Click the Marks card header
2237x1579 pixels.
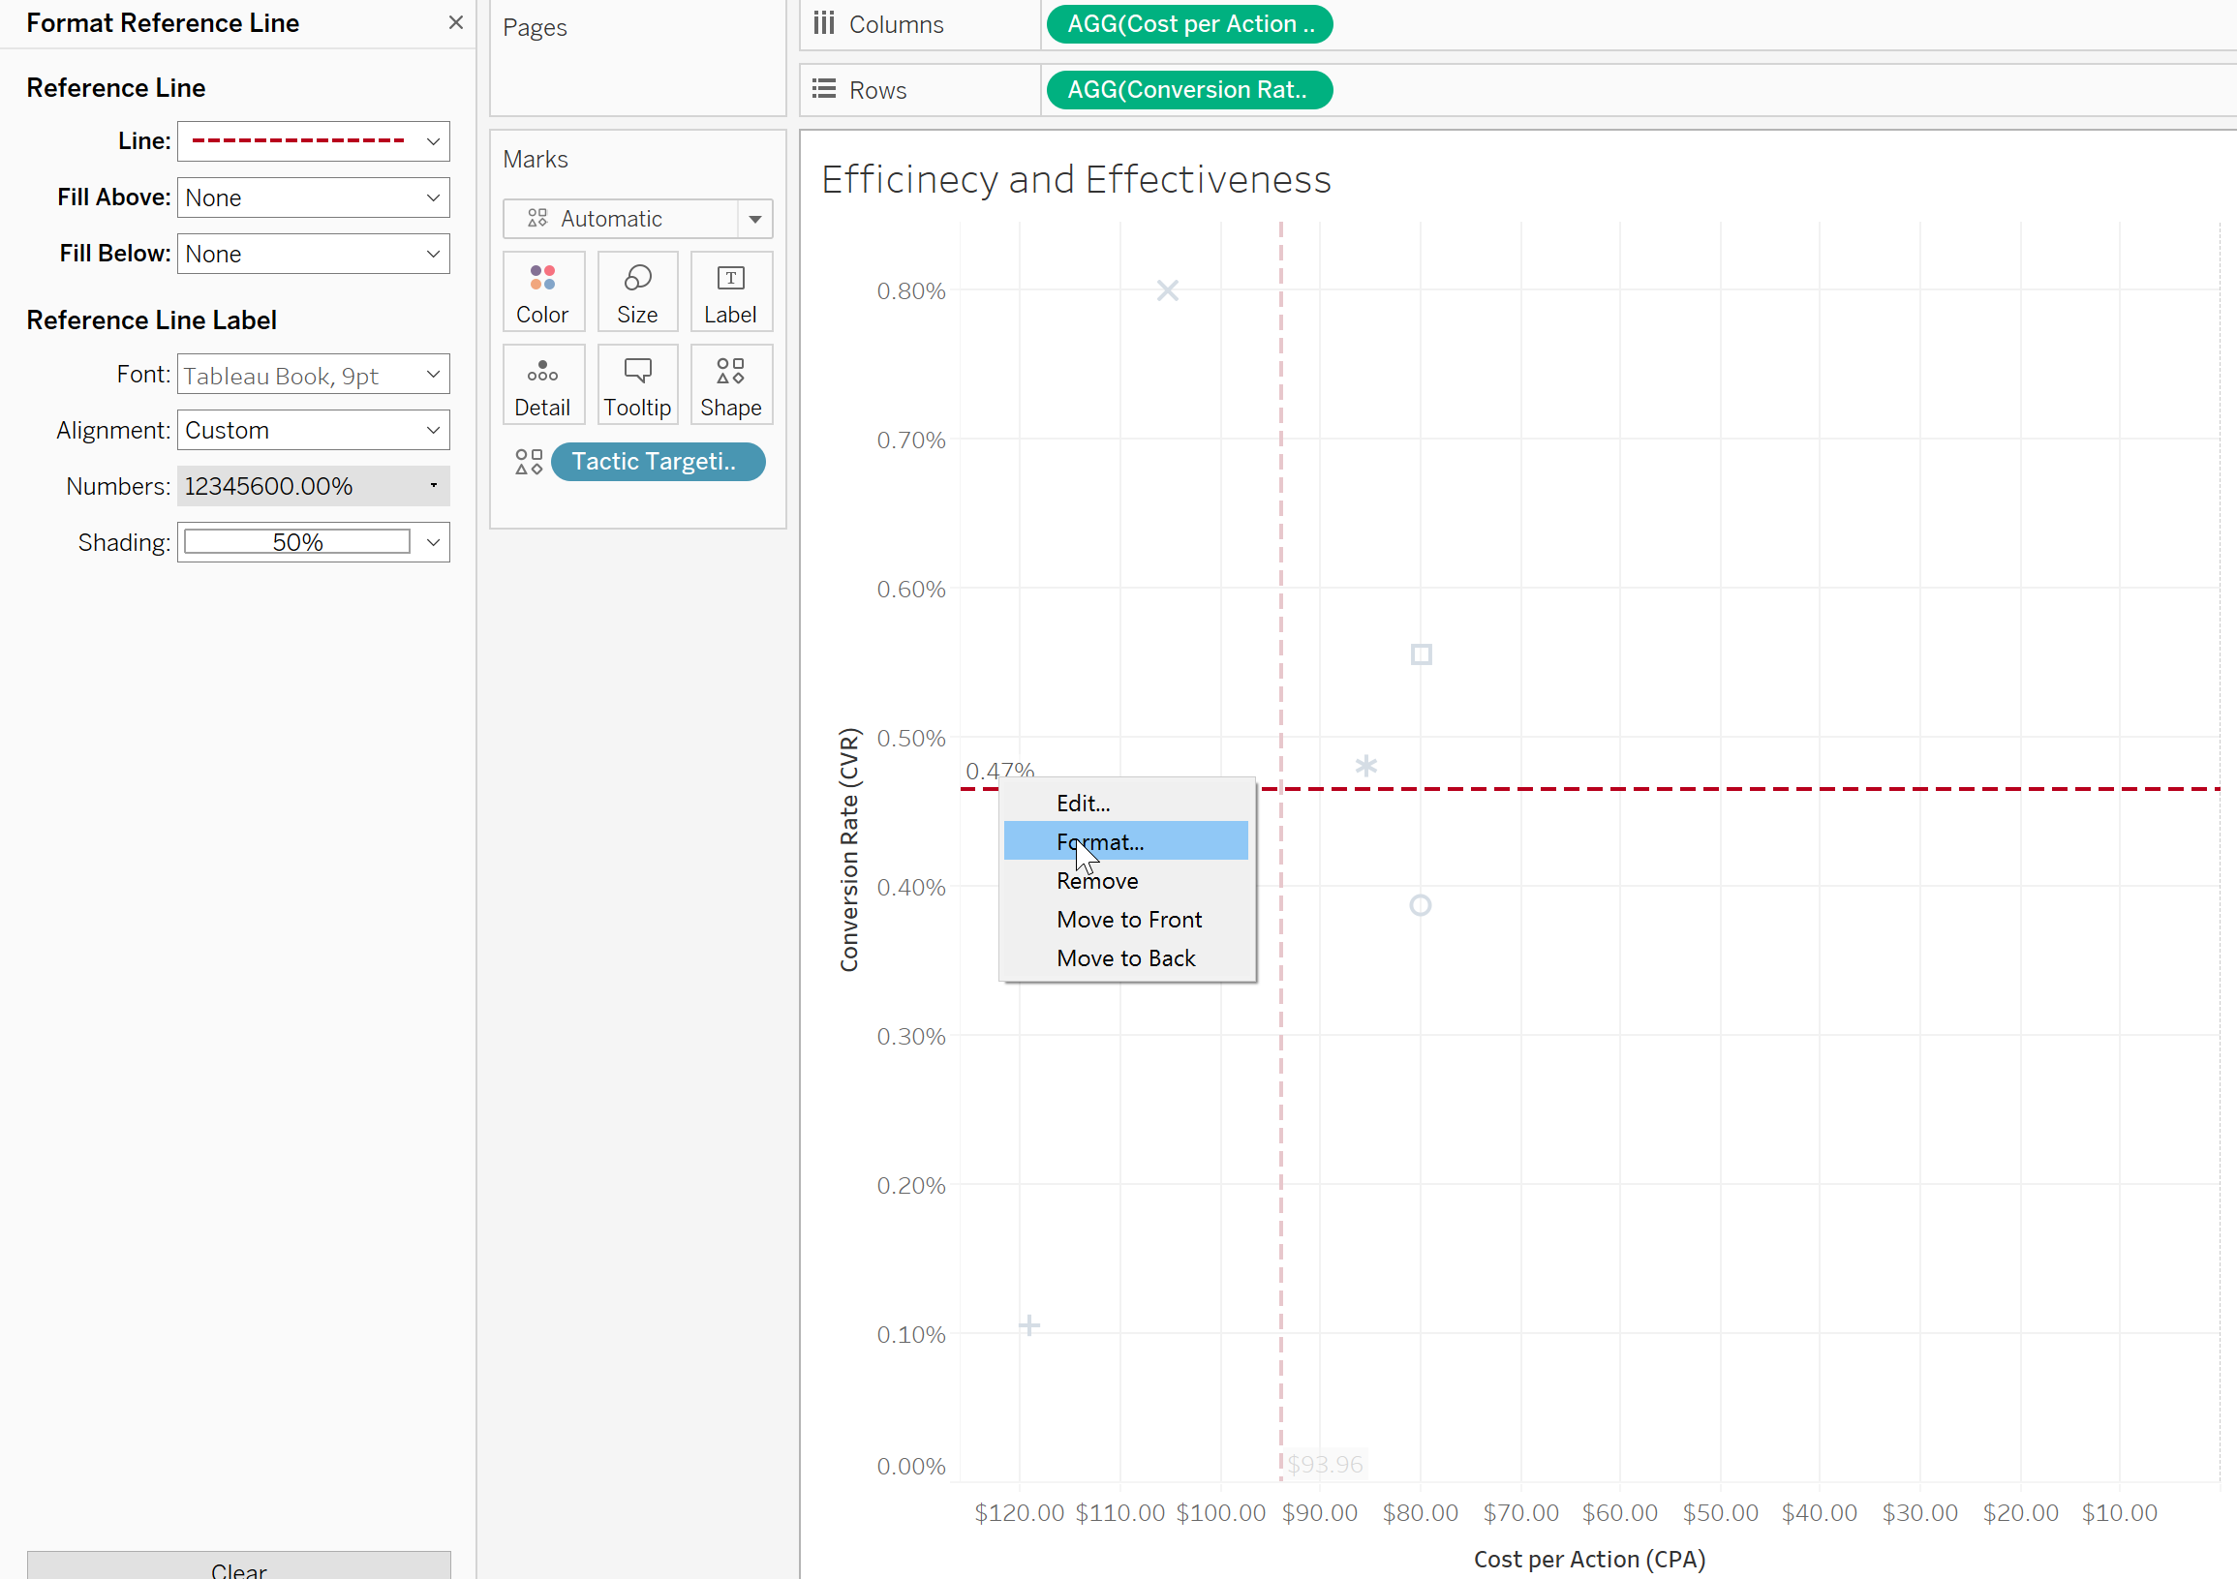coord(535,159)
